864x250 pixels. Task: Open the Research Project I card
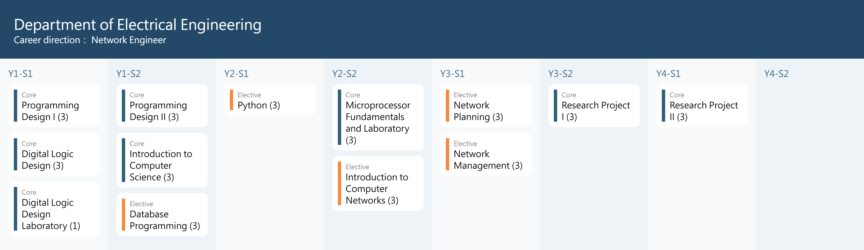click(x=594, y=106)
